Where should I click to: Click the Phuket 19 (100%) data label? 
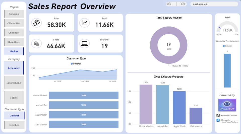point(180,66)
